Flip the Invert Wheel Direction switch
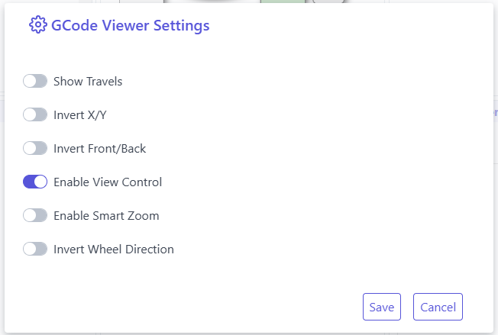Screen dimensions: 498x335 [35, 249]
